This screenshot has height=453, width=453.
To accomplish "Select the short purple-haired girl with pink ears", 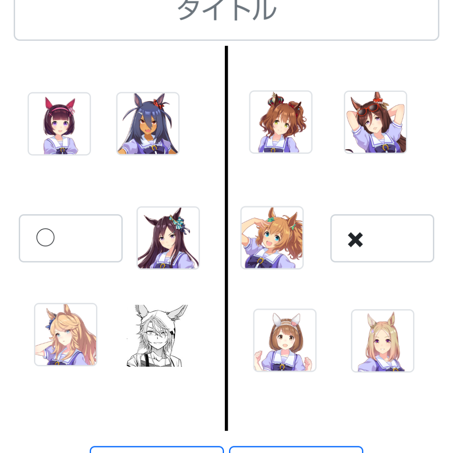I will 59,124.
